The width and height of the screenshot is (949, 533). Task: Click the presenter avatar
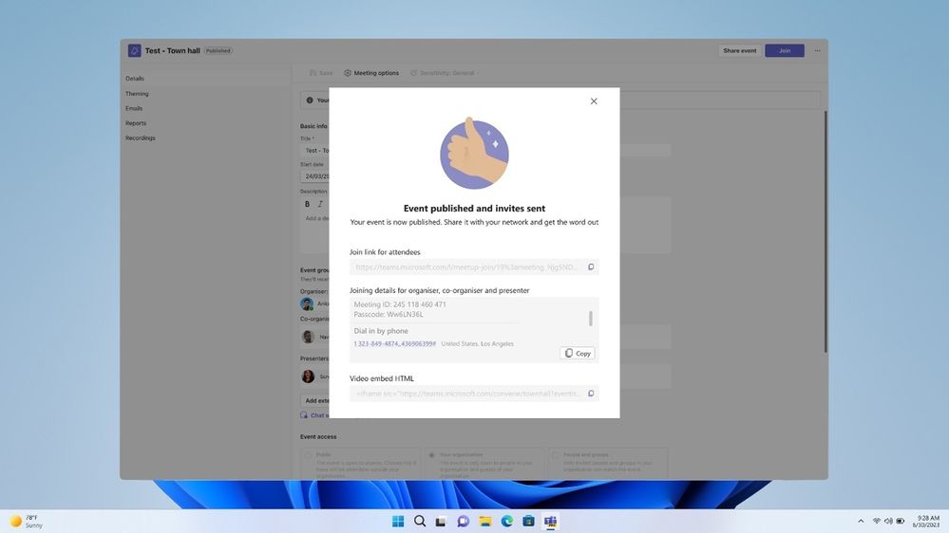point(308,377)
